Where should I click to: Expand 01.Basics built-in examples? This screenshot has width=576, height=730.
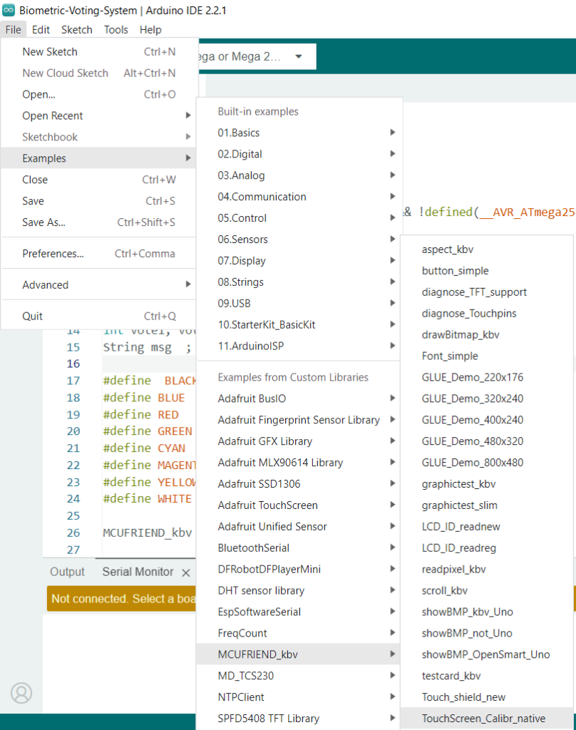coord(299,133)
